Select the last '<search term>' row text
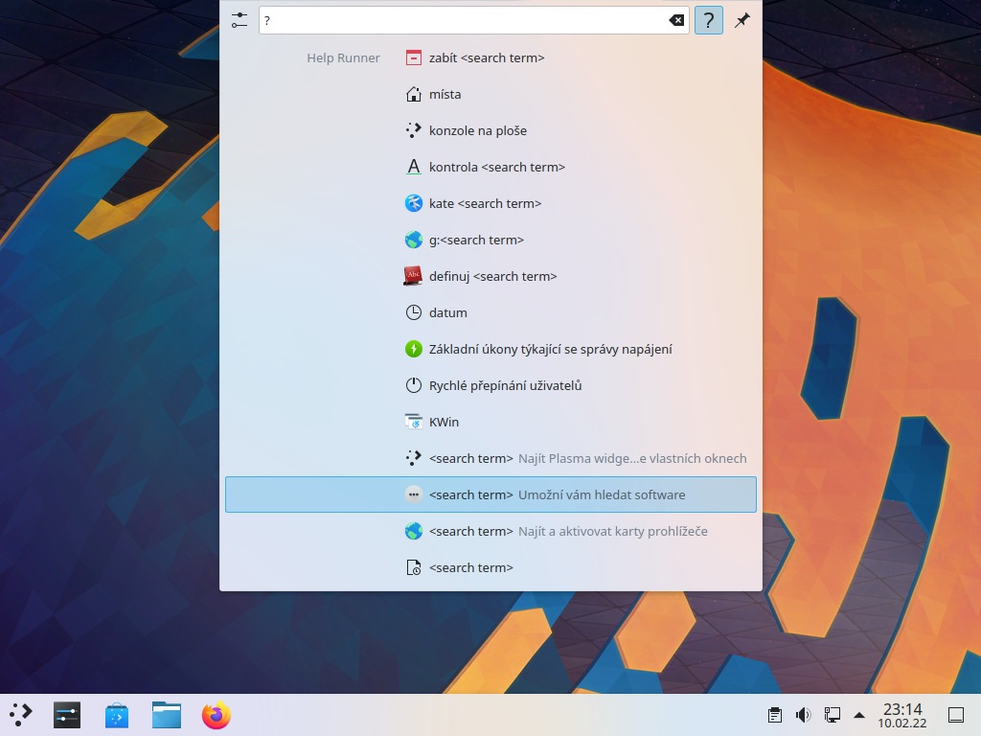This screenshot has width=981, height=736. point(471,567)
